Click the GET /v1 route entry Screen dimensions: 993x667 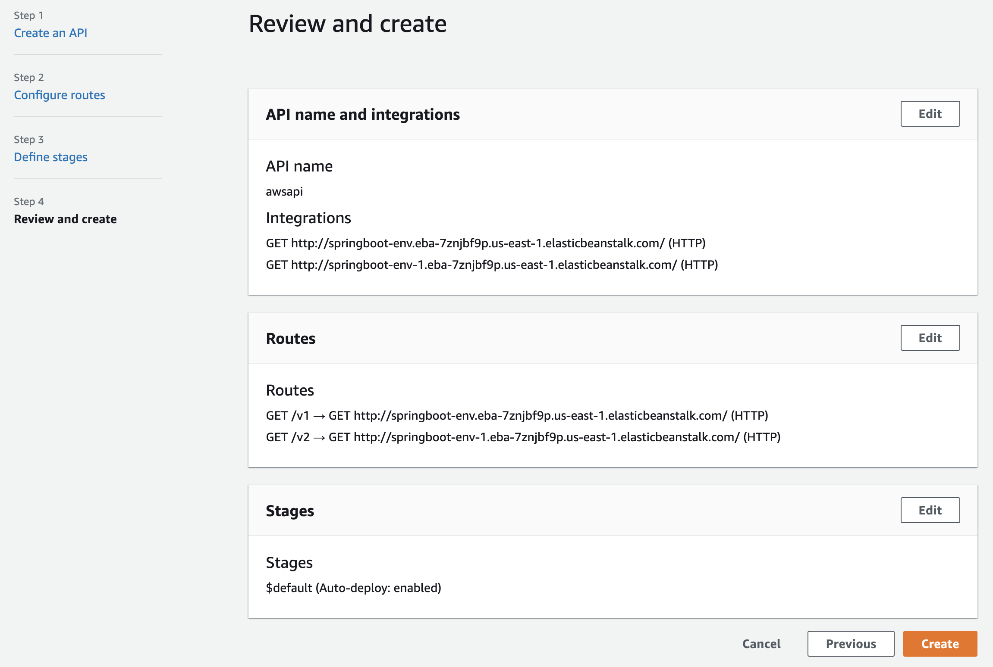(517, 415)
